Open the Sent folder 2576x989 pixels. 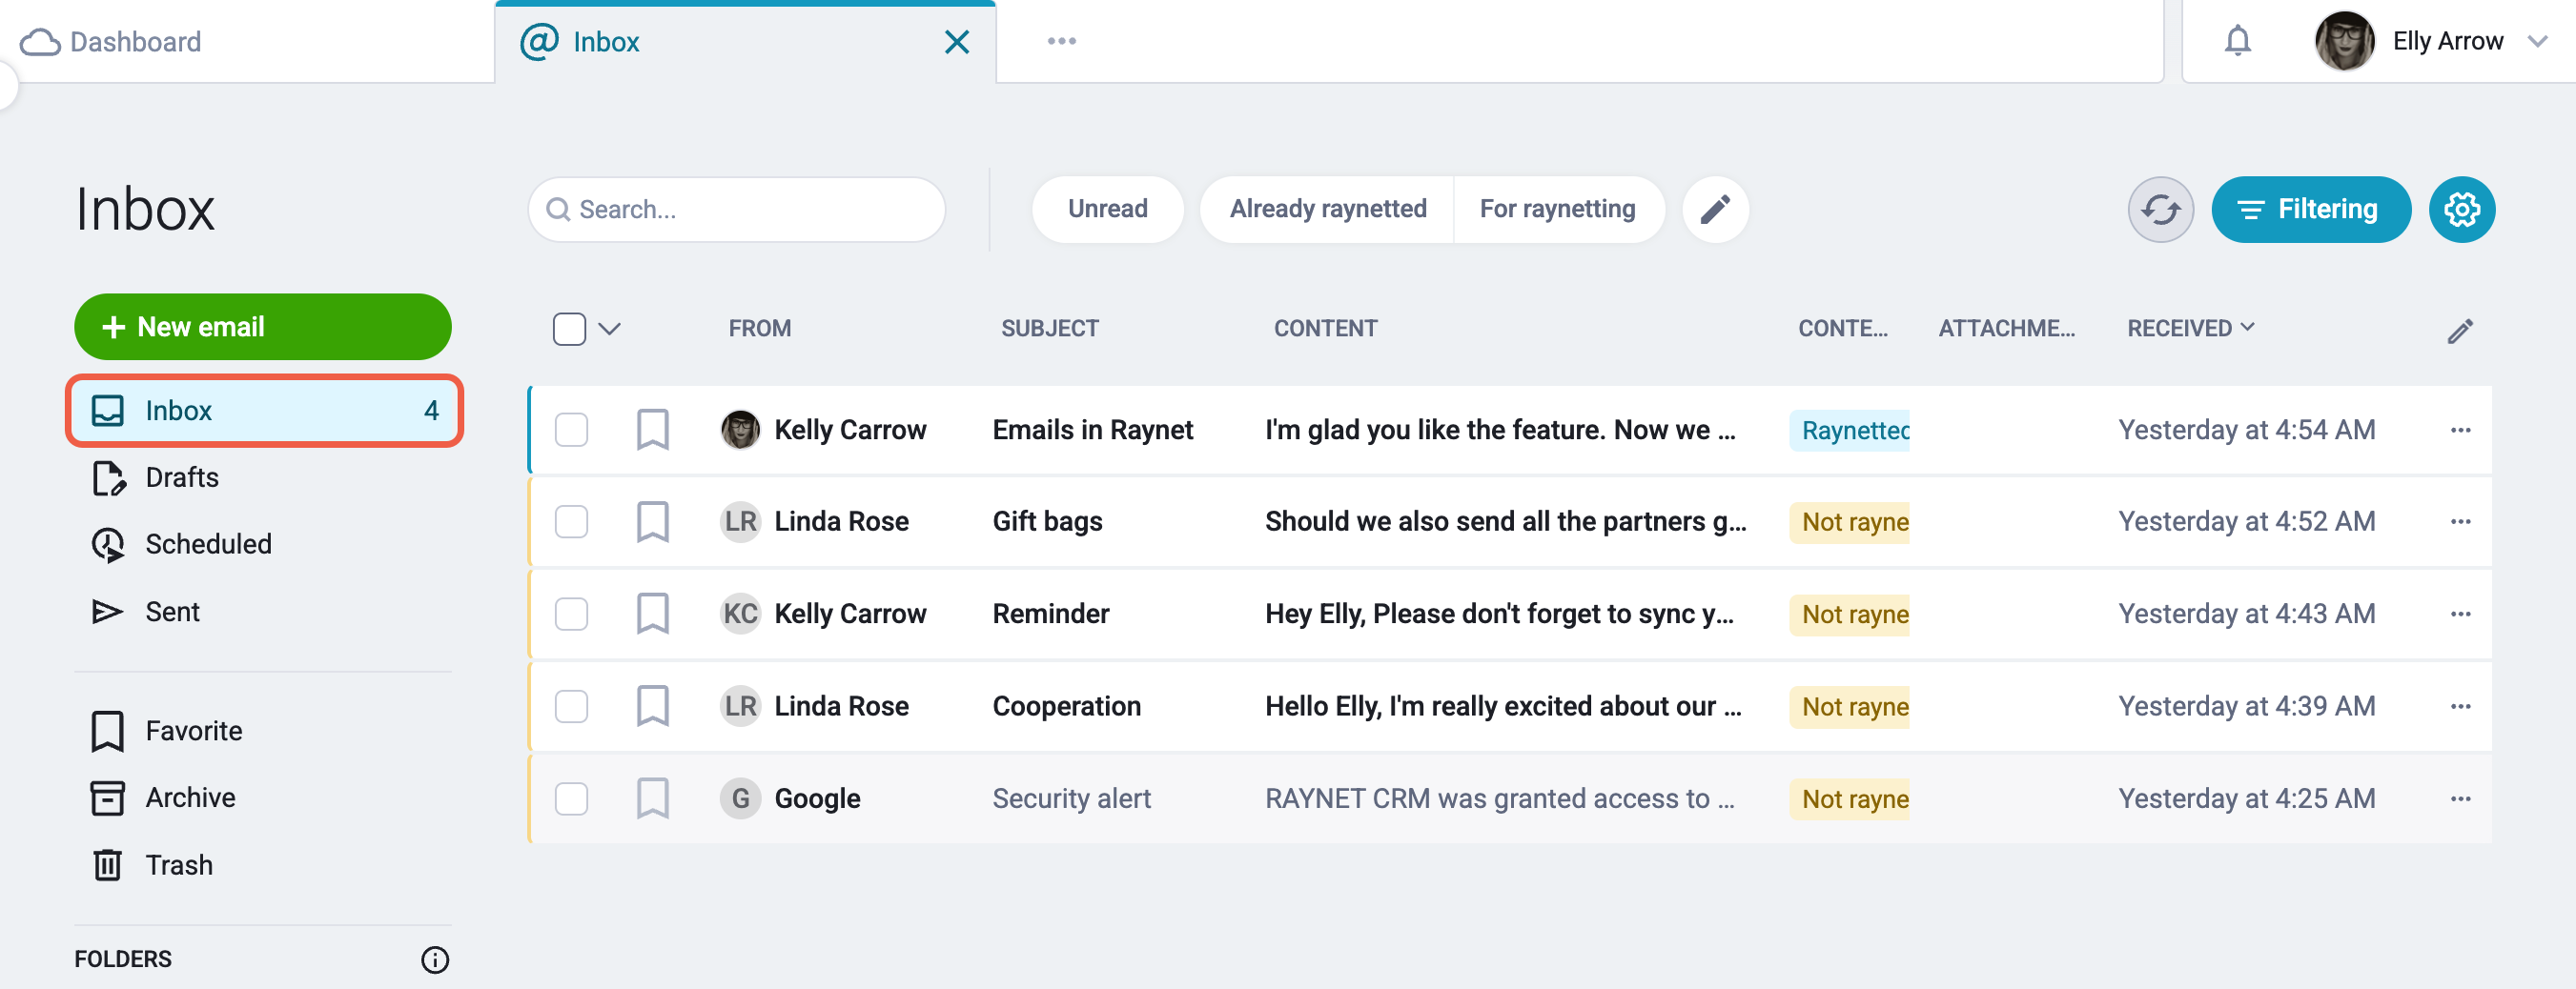(146, 613)
